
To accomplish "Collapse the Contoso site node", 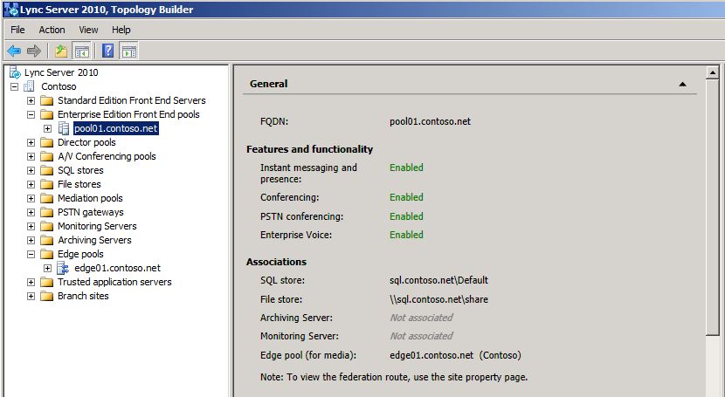I will 14,86.
